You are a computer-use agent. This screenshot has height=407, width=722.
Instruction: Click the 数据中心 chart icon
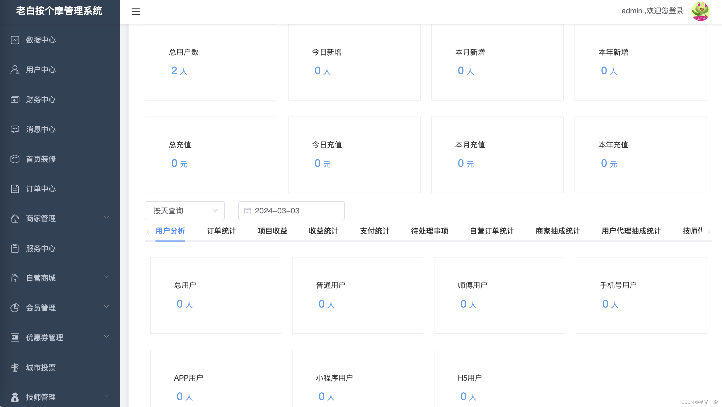tap(15, 40)
